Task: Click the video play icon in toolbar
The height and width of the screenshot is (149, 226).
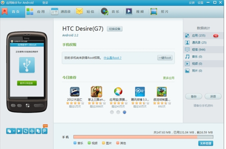Action: coord(129,11)
